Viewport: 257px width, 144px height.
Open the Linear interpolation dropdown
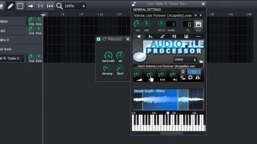click(x=185, y=60)
